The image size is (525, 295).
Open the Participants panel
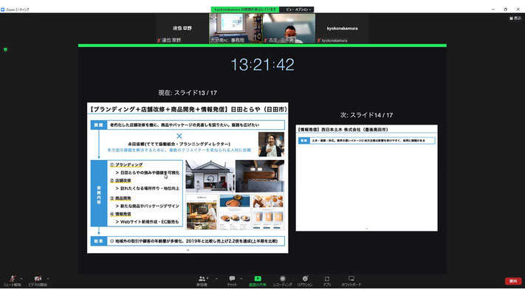pos(202,280)
